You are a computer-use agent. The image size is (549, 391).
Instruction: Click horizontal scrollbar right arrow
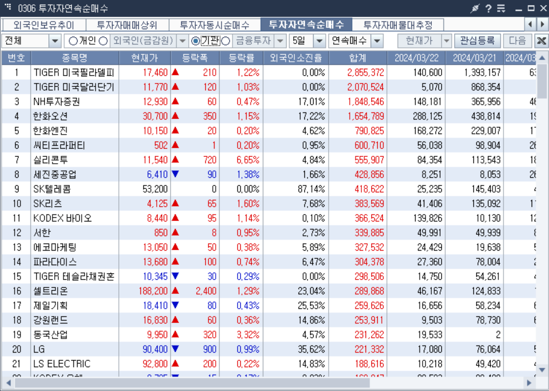point(529,383)
